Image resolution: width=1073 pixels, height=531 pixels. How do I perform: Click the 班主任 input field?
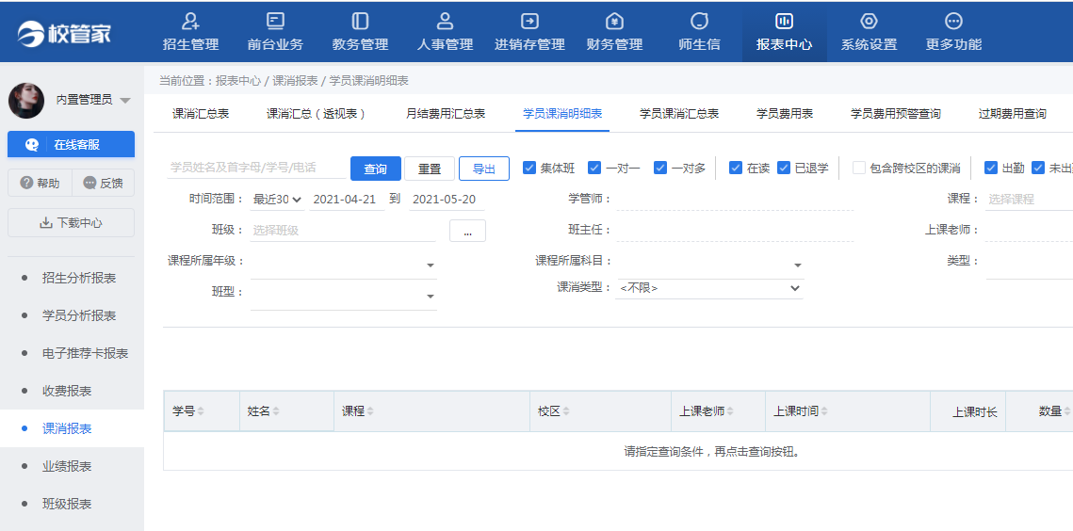pos(735,231)
